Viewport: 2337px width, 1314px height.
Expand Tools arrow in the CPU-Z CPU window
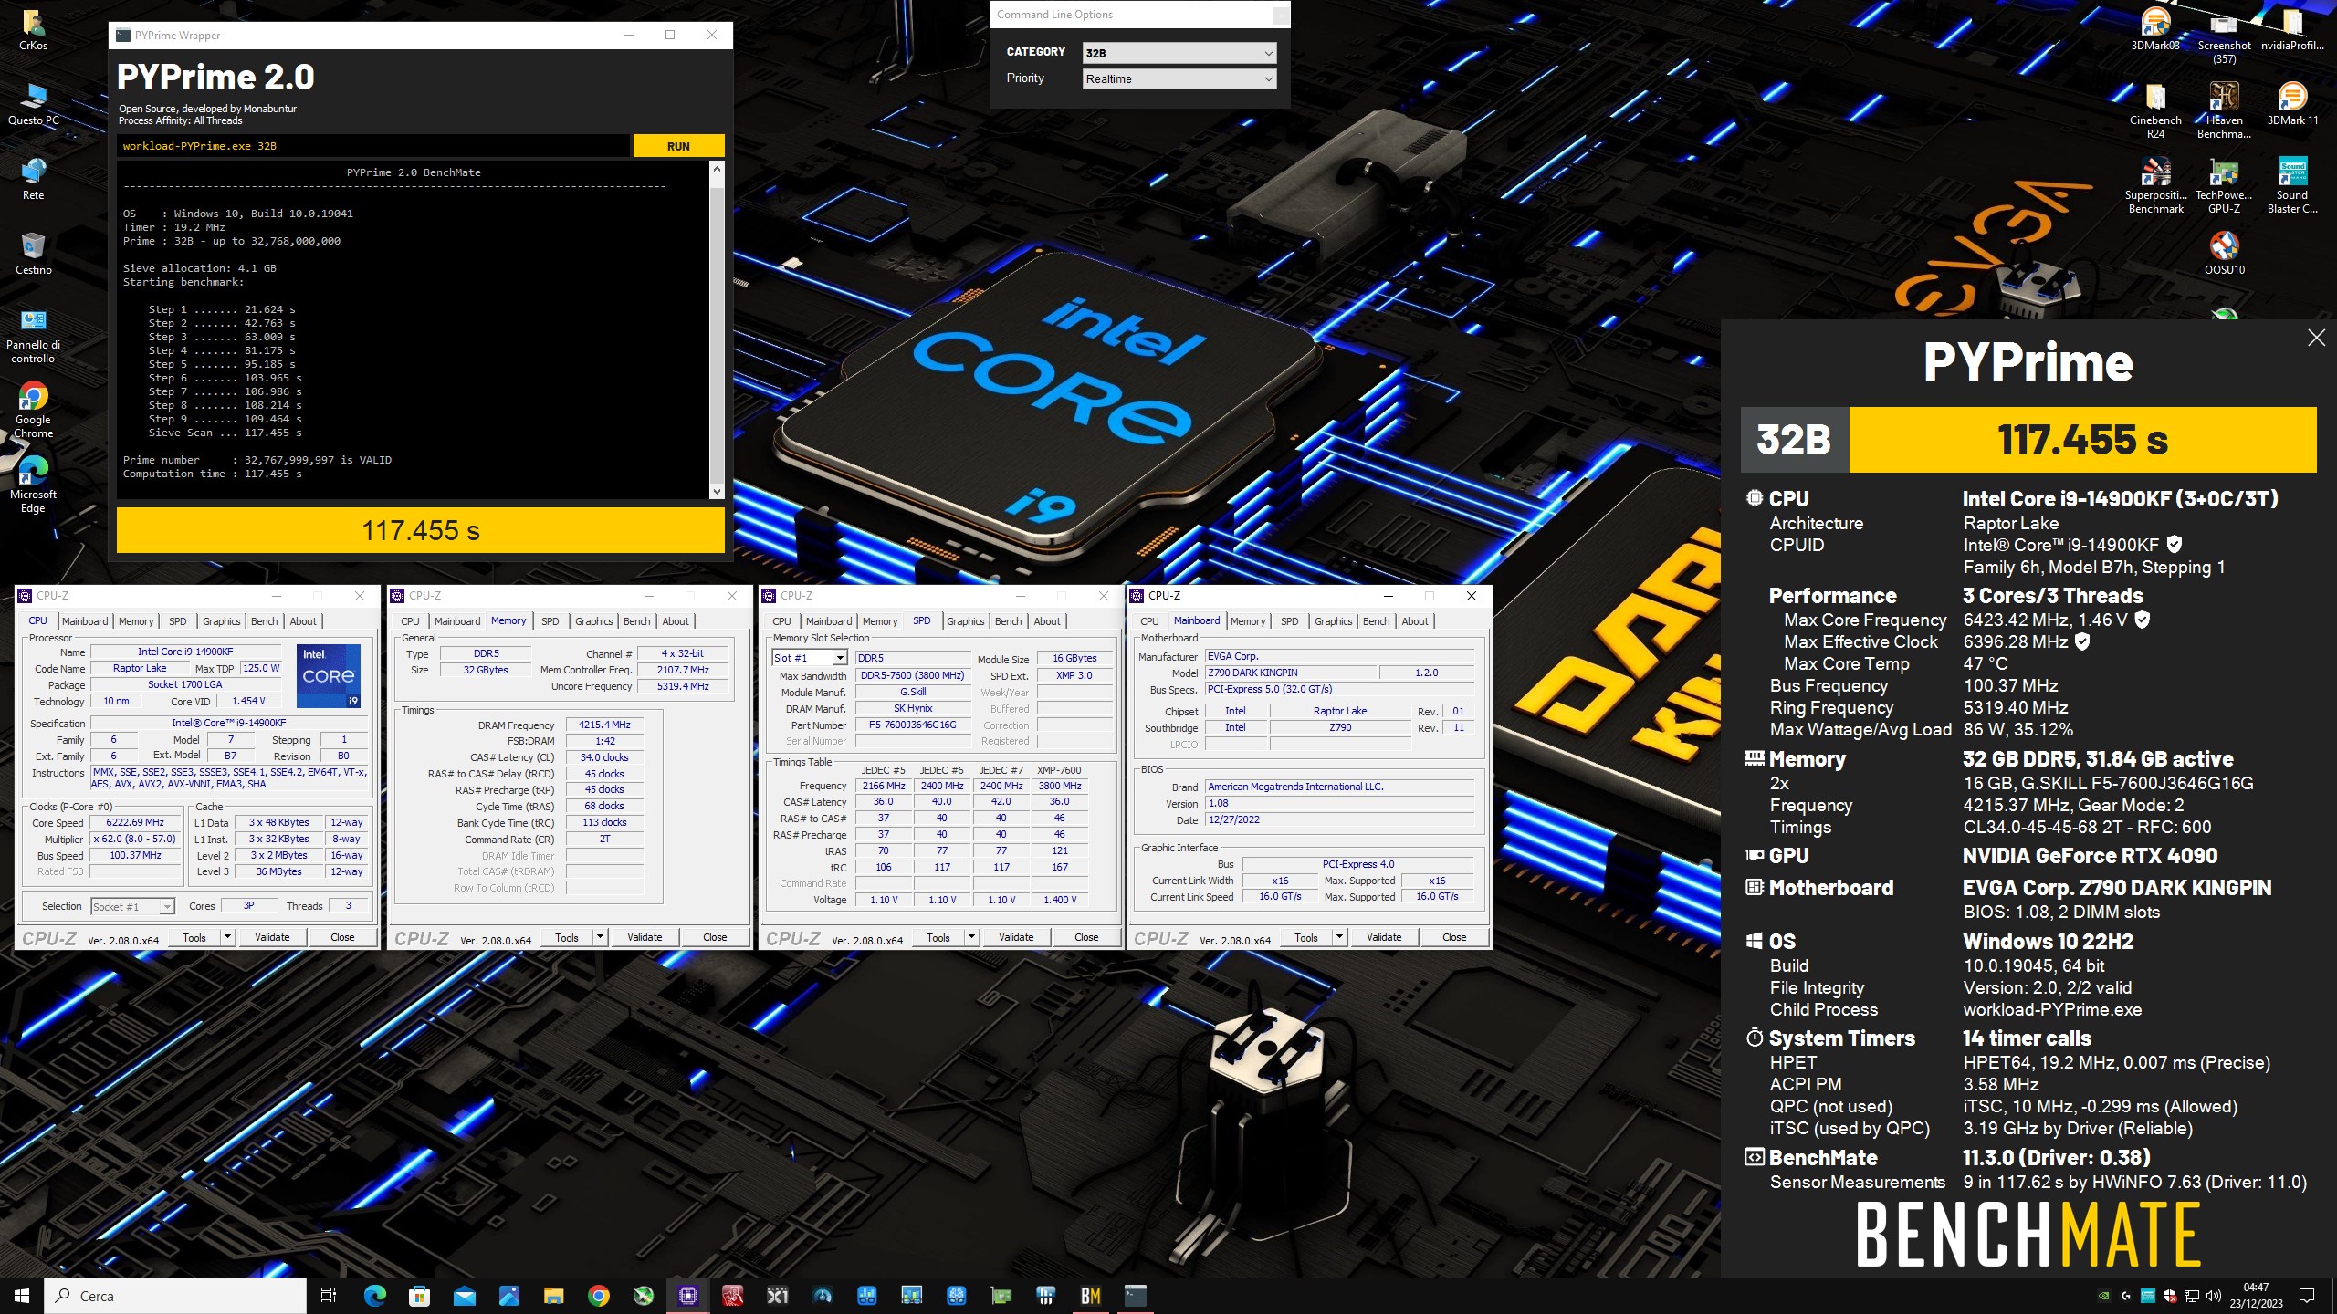click(227, 937)
